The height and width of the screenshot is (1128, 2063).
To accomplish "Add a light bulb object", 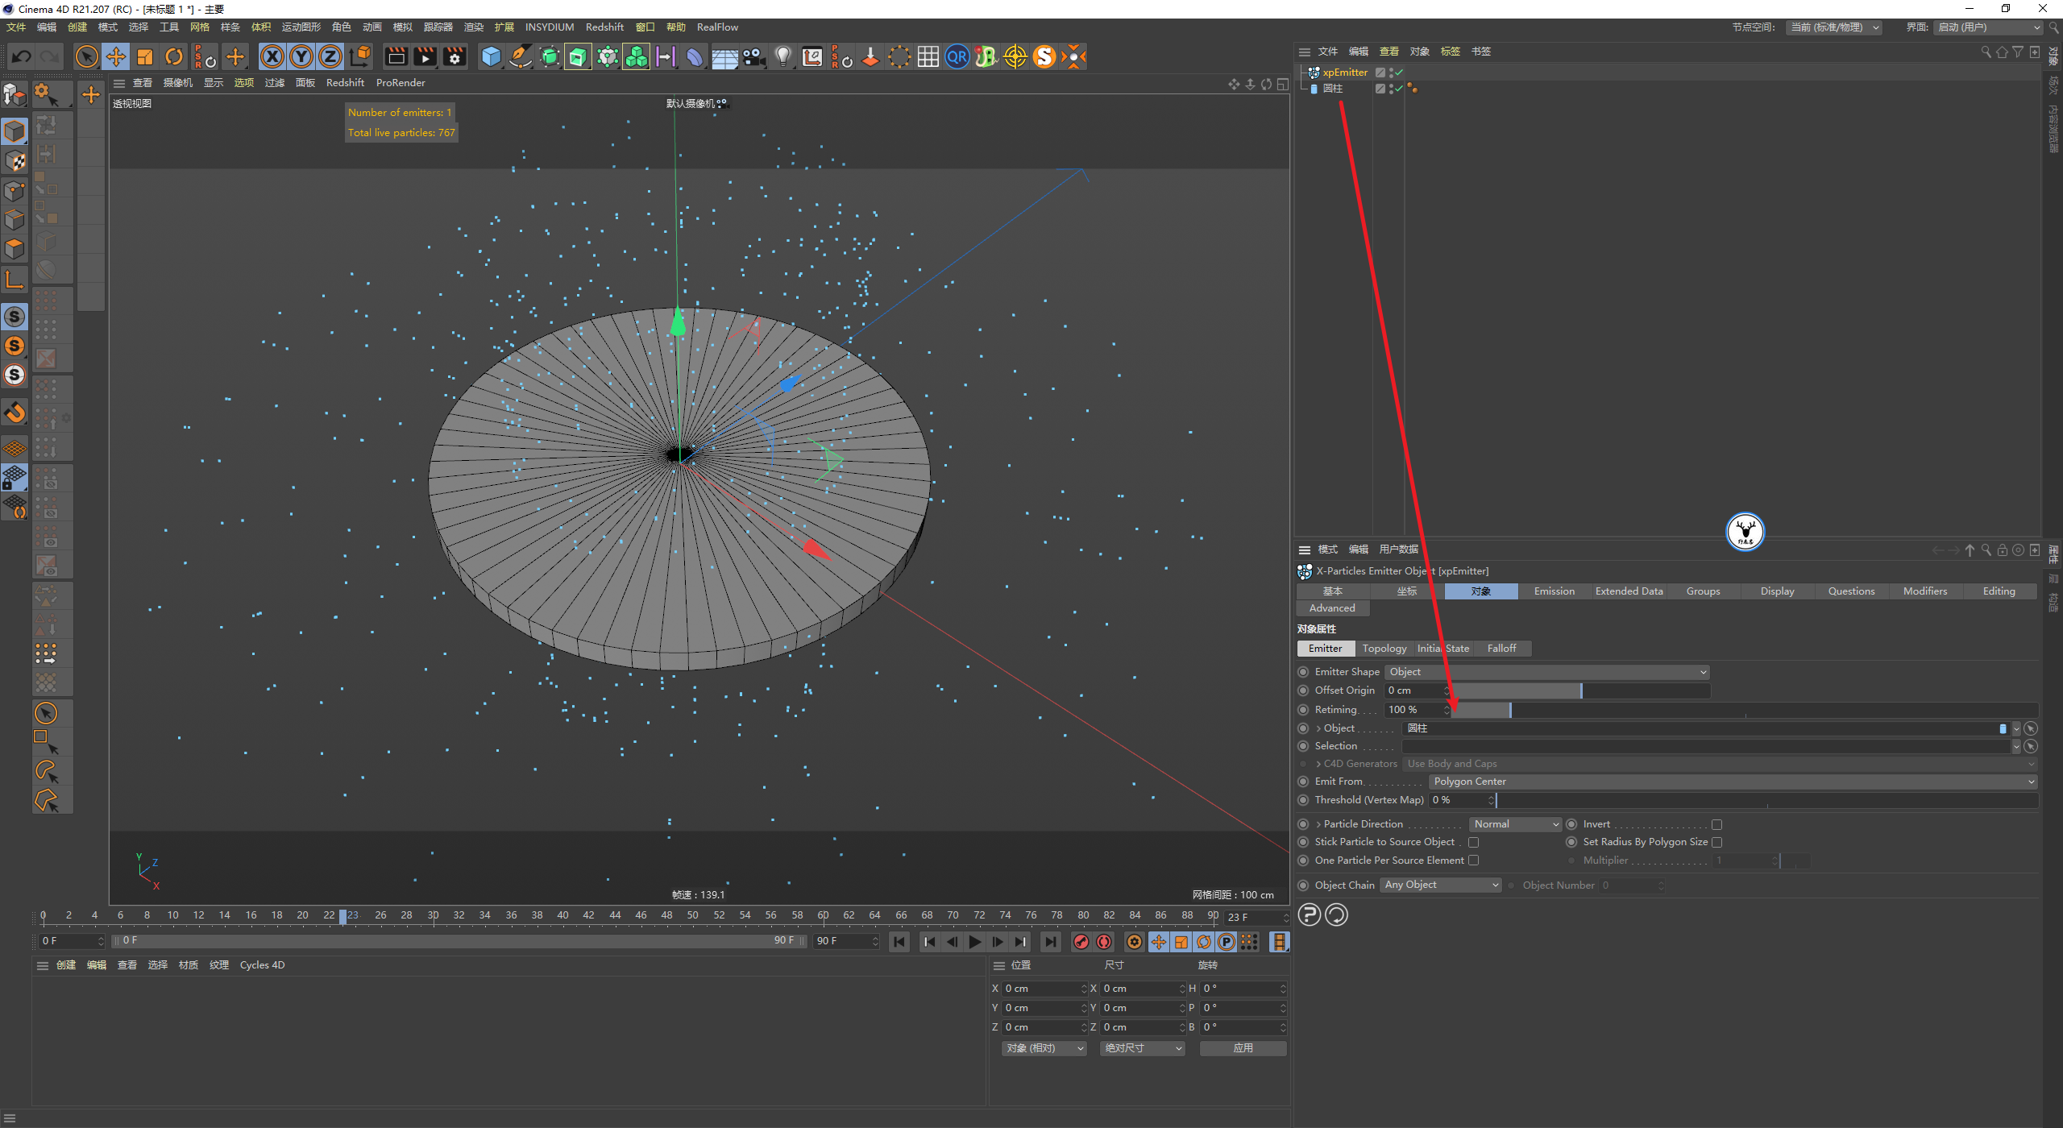I will click(782, 56).
